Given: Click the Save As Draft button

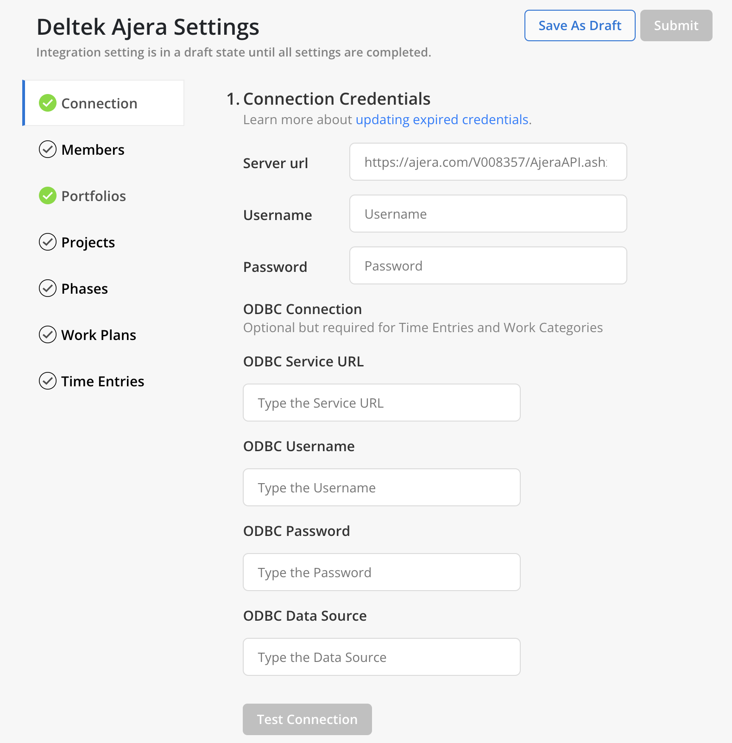Looking at the screenshot, I should point(580,25).
